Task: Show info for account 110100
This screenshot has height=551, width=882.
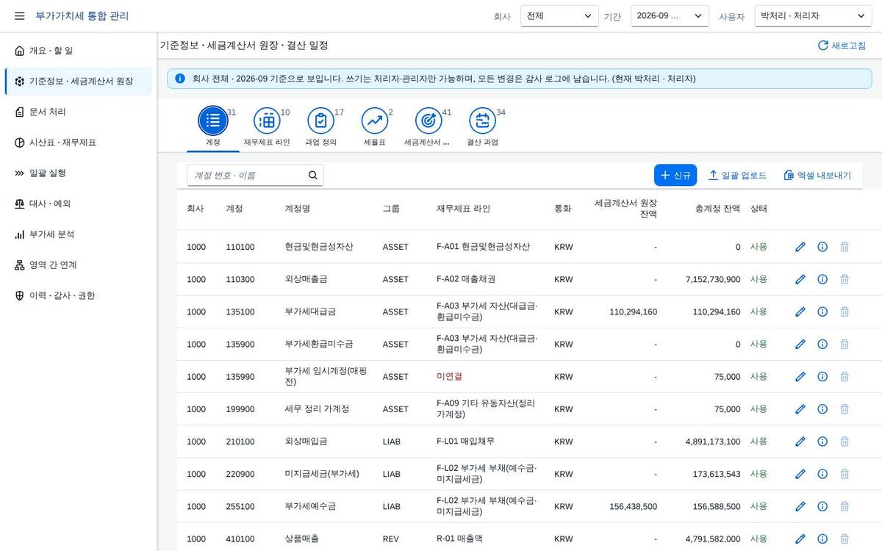Action: (822, 247)
